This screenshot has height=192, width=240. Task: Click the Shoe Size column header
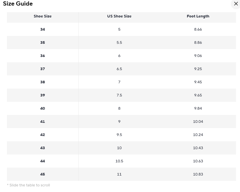tap(43, 16)
